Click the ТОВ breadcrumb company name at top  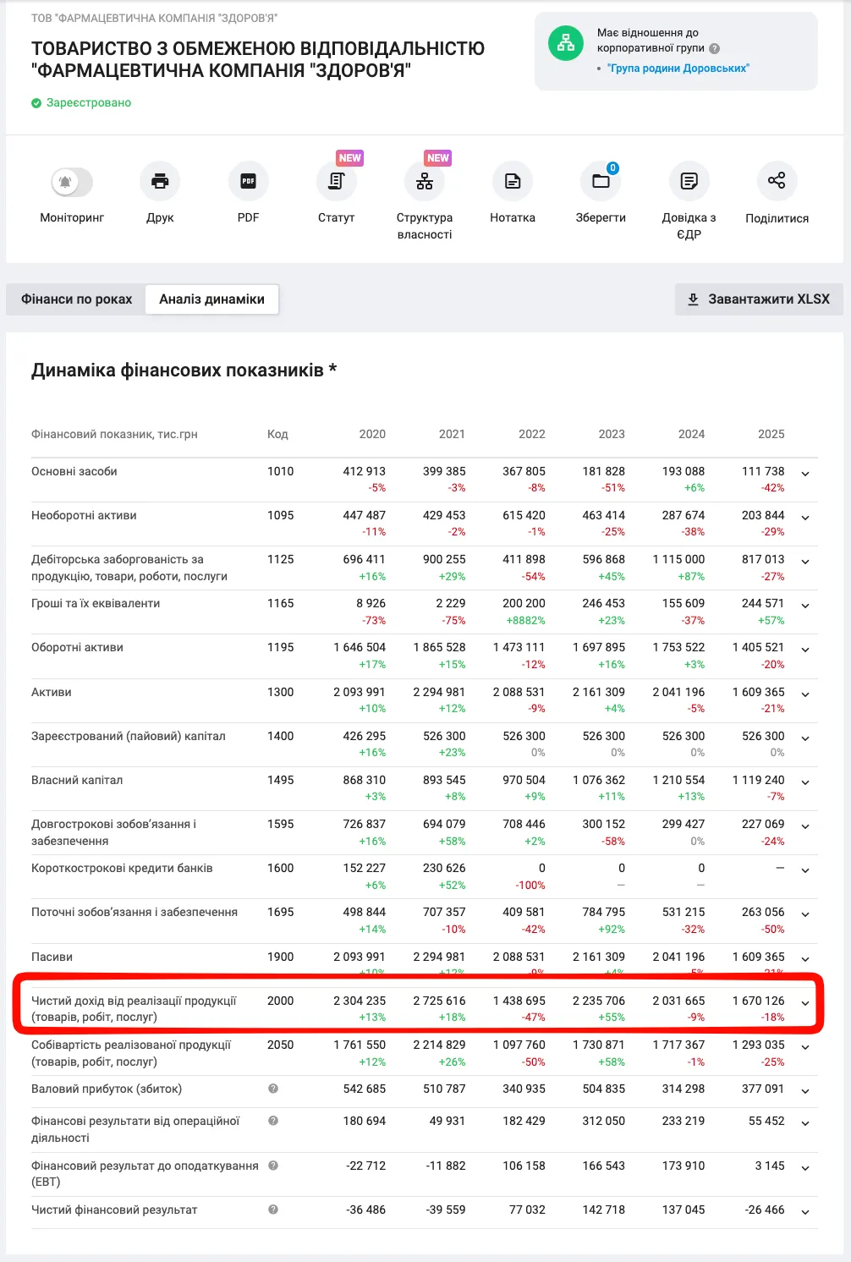point(154,18)
